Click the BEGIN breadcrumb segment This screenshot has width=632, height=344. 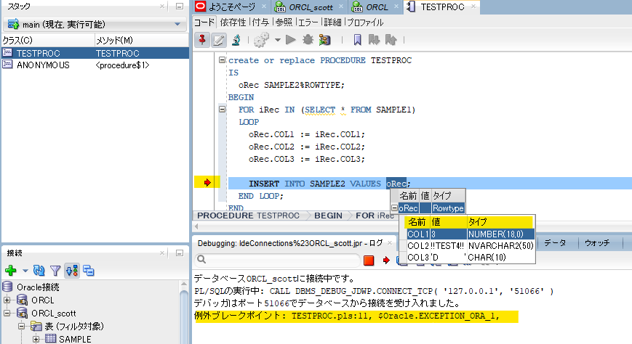click(x=328, y=216)
